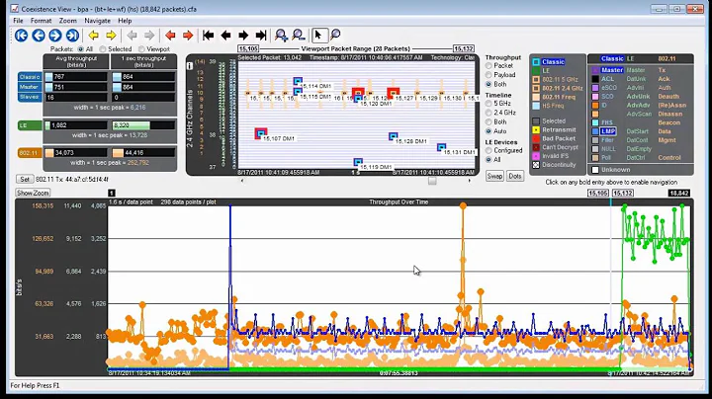Go to previous bad packet with red left arrow
Image resolution: width=712 pixels, height=399 pixels.
tap(170, 36)
